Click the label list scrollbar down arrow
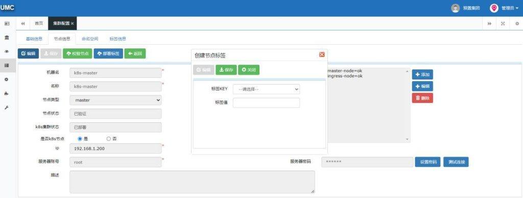The height and width of the screenshot is (198, 523). coord(407,139)
